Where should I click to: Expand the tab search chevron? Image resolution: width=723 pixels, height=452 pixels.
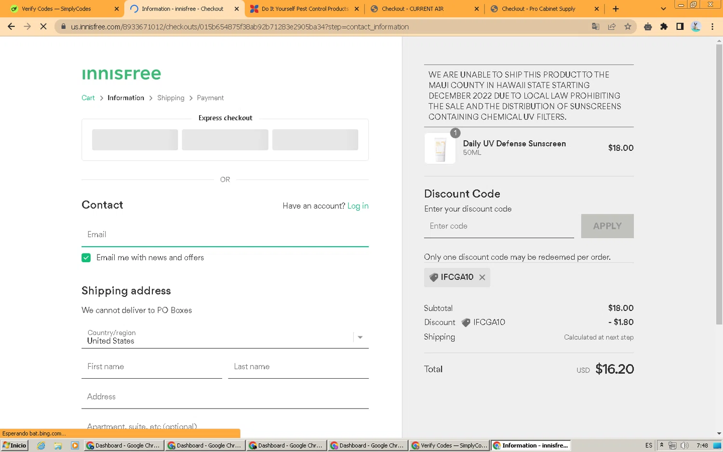[663, 9]
